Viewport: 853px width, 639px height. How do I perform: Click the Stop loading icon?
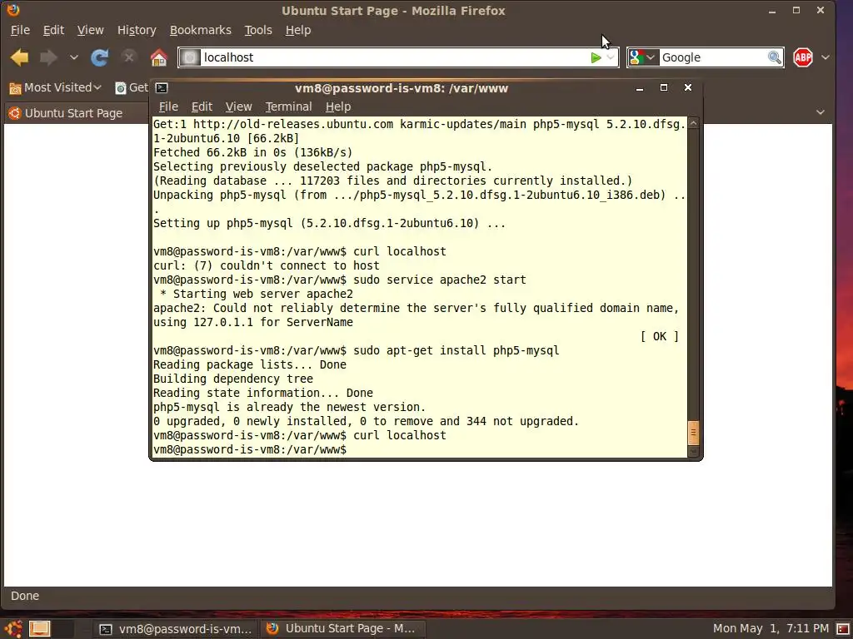(x=129, y=57)
